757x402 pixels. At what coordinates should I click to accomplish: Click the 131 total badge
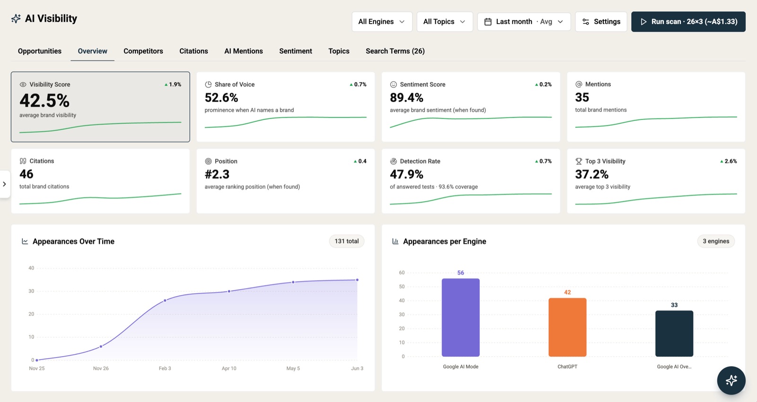[347, 241]
